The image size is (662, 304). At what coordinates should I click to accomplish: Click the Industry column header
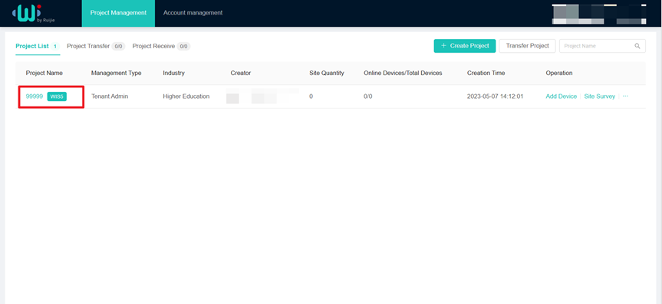[x=174, y=73]
